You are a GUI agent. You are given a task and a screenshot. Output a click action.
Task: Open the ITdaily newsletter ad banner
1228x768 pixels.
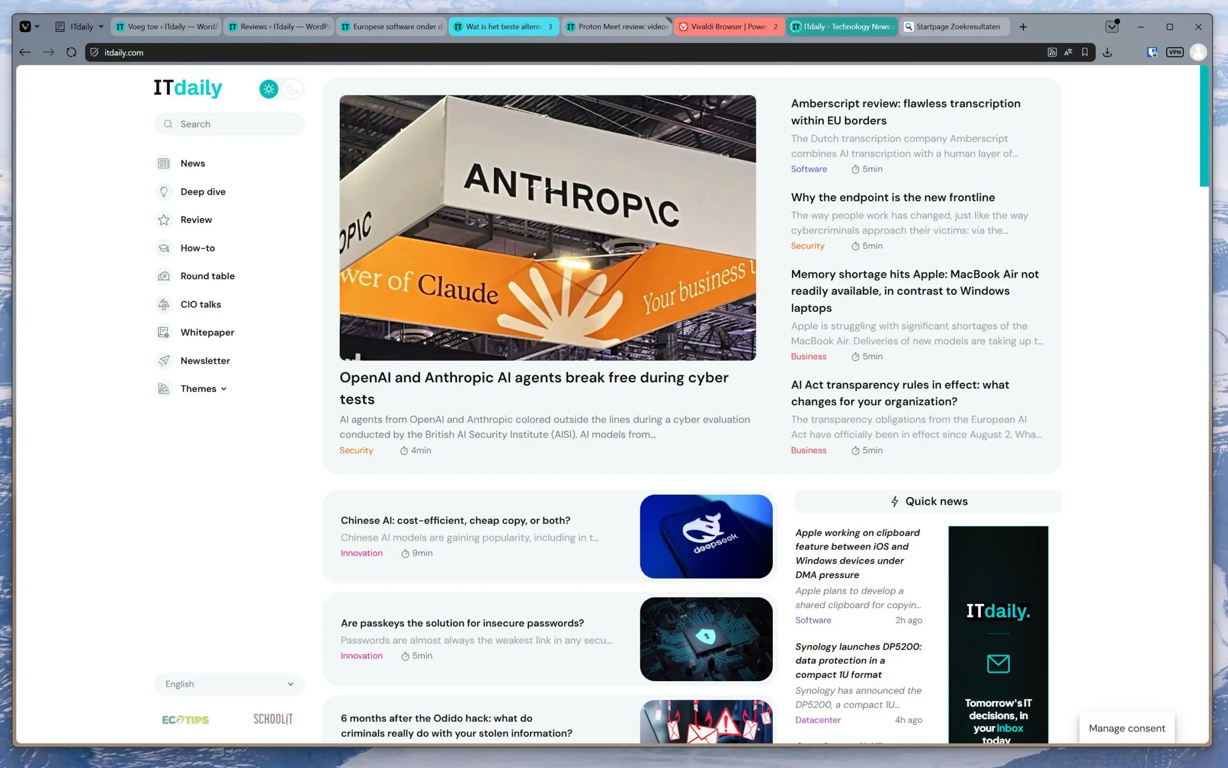point(998,635)
